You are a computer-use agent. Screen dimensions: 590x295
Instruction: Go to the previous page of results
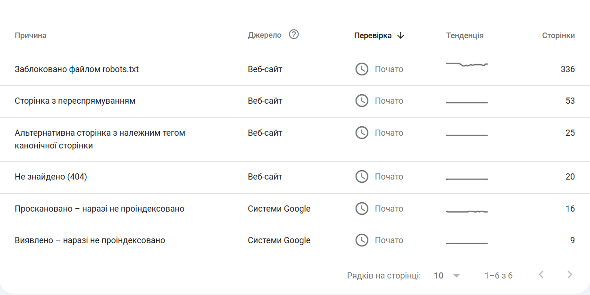click(x=541, y=275)
